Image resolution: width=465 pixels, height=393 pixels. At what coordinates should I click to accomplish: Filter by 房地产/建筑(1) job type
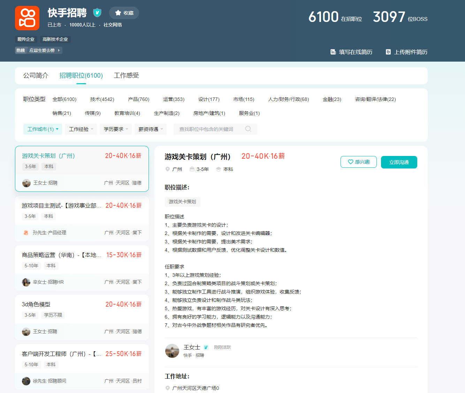[x=209, y=113]
